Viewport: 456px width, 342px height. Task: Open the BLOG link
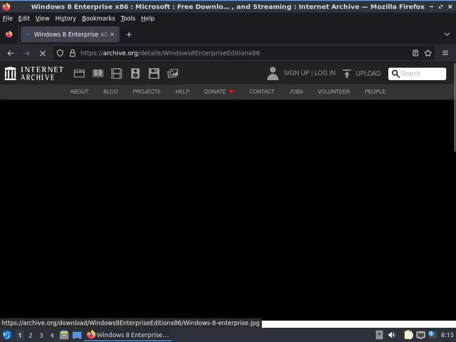(x=110, y=92)
